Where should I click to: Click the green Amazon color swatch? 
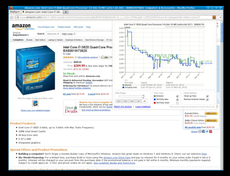[155, 96]
